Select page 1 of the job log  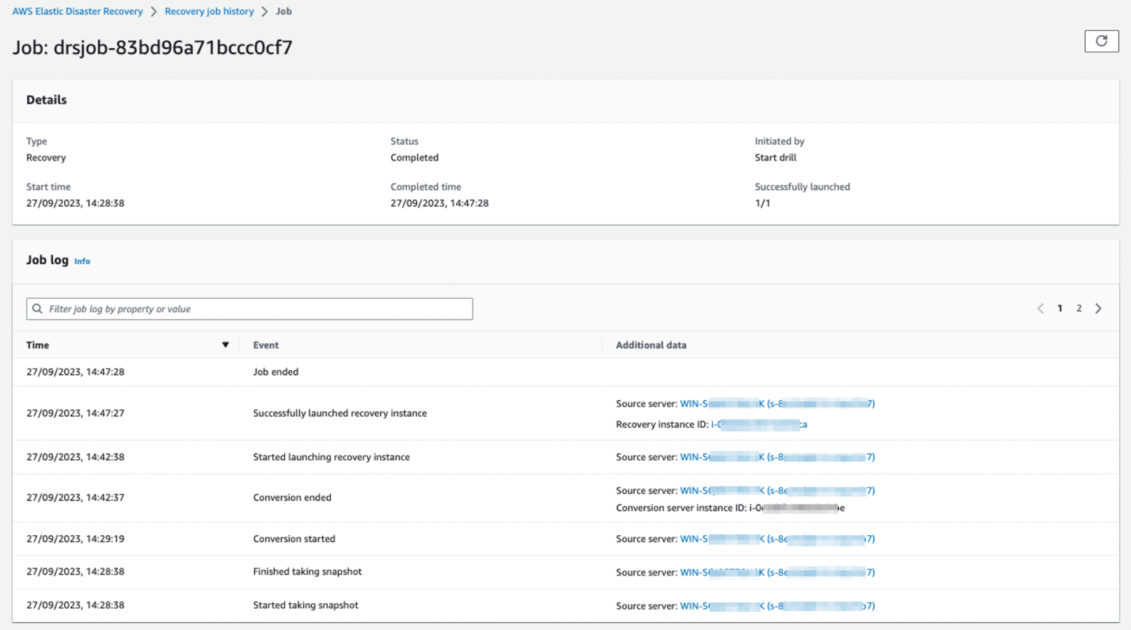pyautogui.click(x=1060, y=308)
